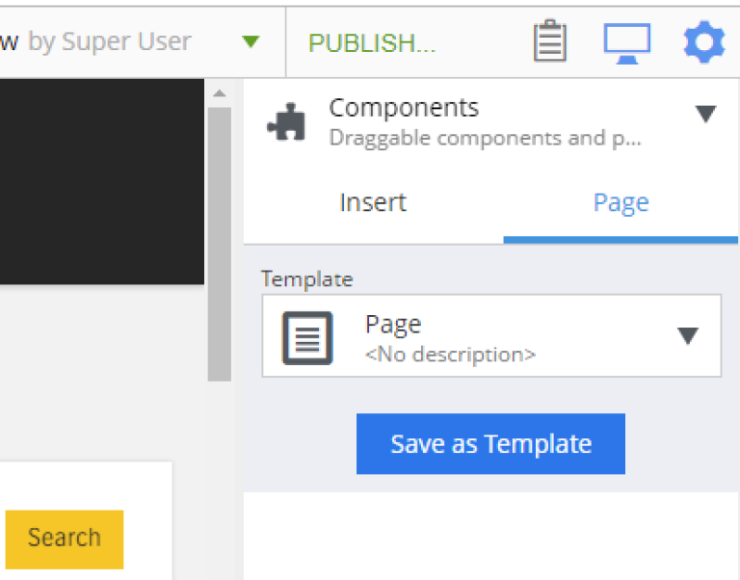This screenshot has height=580, width=740.
Task: Click the 'Template' label
Action: coord(307,278)
